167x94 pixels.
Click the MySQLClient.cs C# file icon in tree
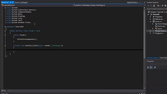(154, 31)
